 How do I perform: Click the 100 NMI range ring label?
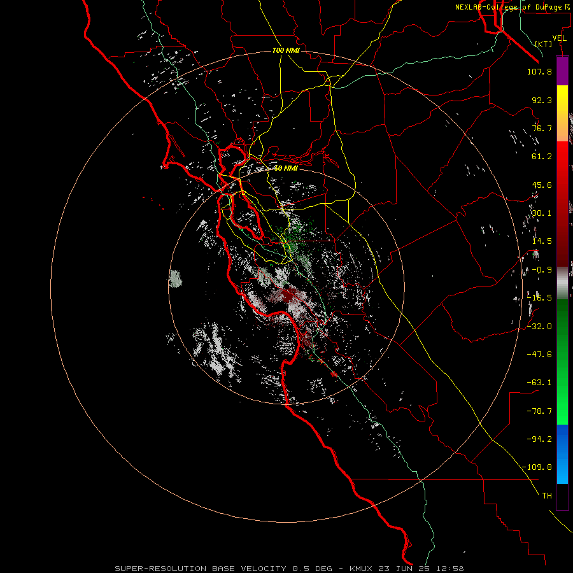point(286,50)
